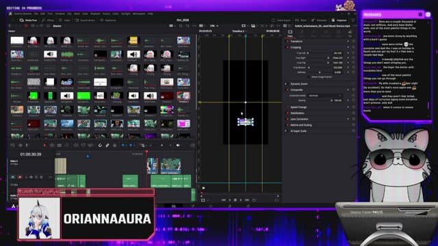Toggle the timeline snapping magnet icon
The image size is (438, 246).
pos(100,146)
